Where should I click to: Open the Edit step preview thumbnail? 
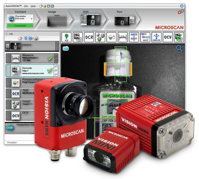click(x=90, y=20)
